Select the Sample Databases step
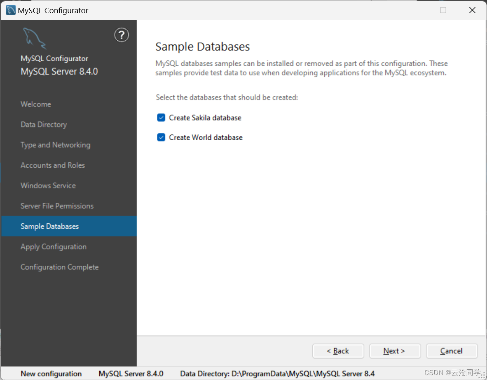The height and width of the screenshot is (380, 487). pos(69,226)
